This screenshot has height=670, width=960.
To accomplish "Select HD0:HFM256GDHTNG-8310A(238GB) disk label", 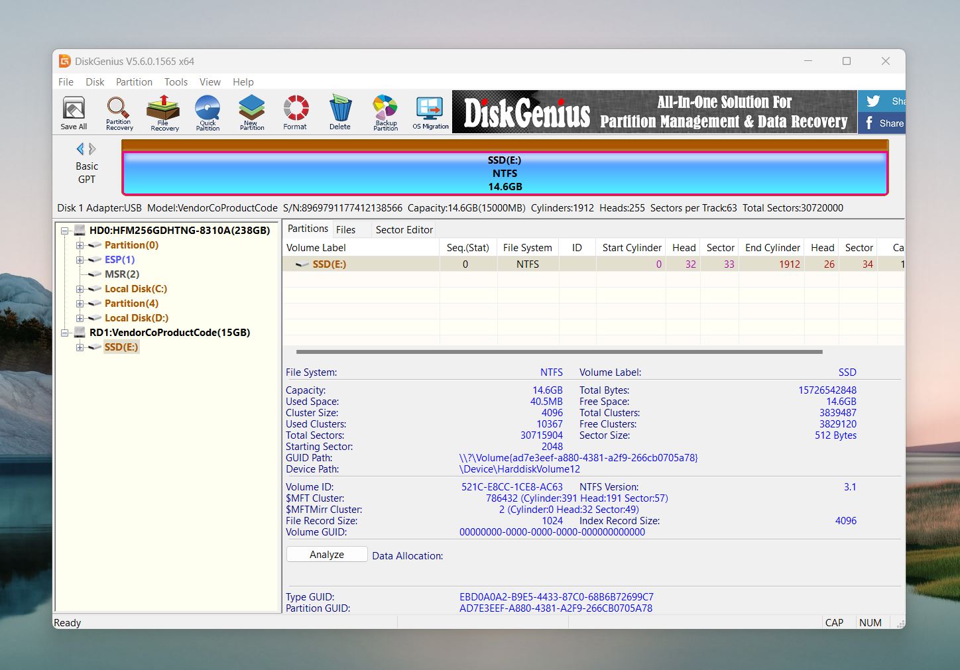I will point(180,231).
